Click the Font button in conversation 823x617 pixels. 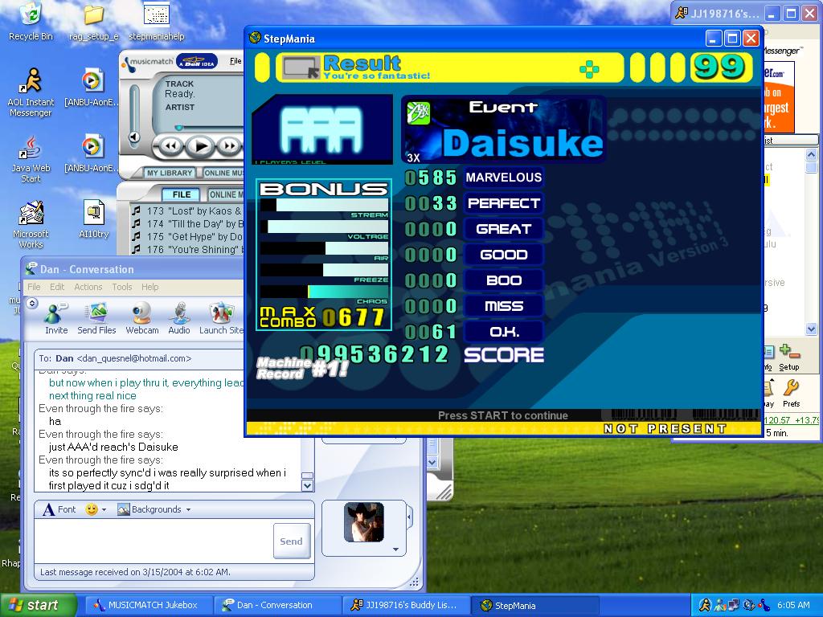pos(59,509)
